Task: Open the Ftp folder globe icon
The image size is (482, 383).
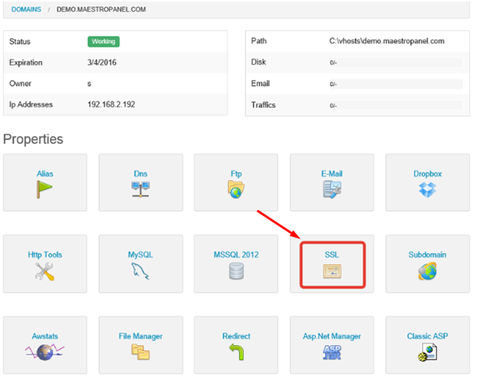Action: point(236,189)
